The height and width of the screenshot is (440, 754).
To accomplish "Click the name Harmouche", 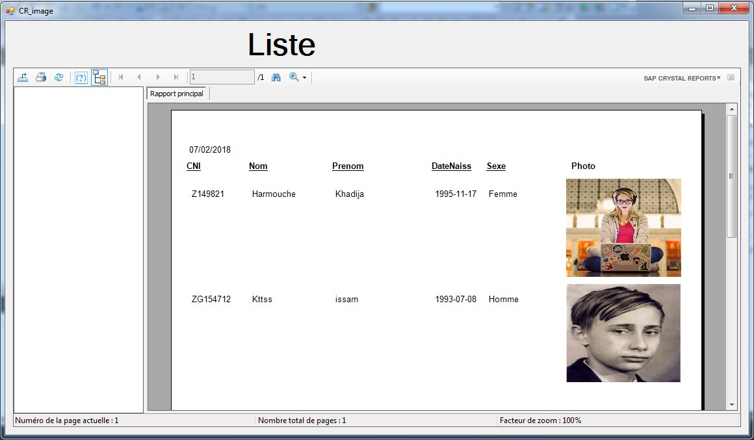I will (274, 194).
